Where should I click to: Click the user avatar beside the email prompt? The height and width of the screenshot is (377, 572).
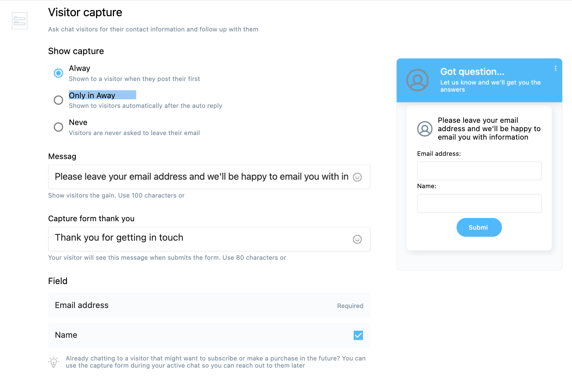point(425,129)
